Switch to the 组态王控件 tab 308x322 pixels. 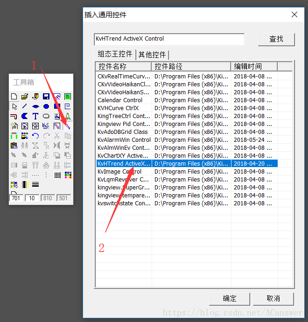pyautogui.click(x=115, y=55)
